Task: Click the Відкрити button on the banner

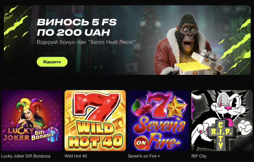Action: [52, 62]
